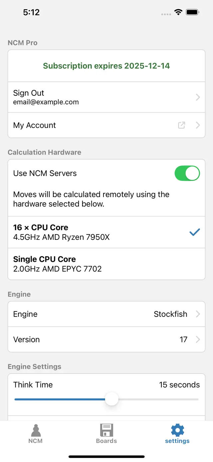Tap the checkmark next to 16 × CPU Core

tap(194, 232)
